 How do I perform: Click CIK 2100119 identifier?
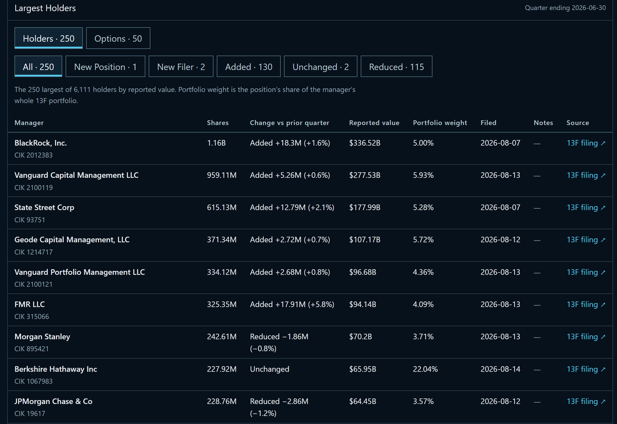point(33,188)
